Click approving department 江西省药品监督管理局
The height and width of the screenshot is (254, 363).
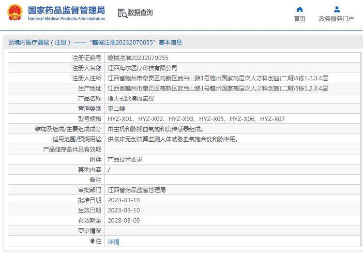point(136,190)
